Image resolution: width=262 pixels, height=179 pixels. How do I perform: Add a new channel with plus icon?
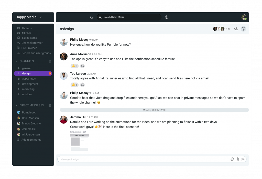50,61
